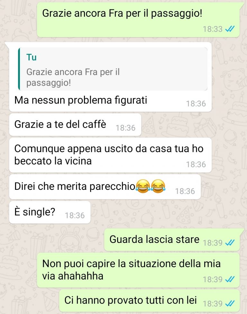The image size is (247, 314).
Task: Select the top Grazie ancora Fra message
Action: (138, 20)
